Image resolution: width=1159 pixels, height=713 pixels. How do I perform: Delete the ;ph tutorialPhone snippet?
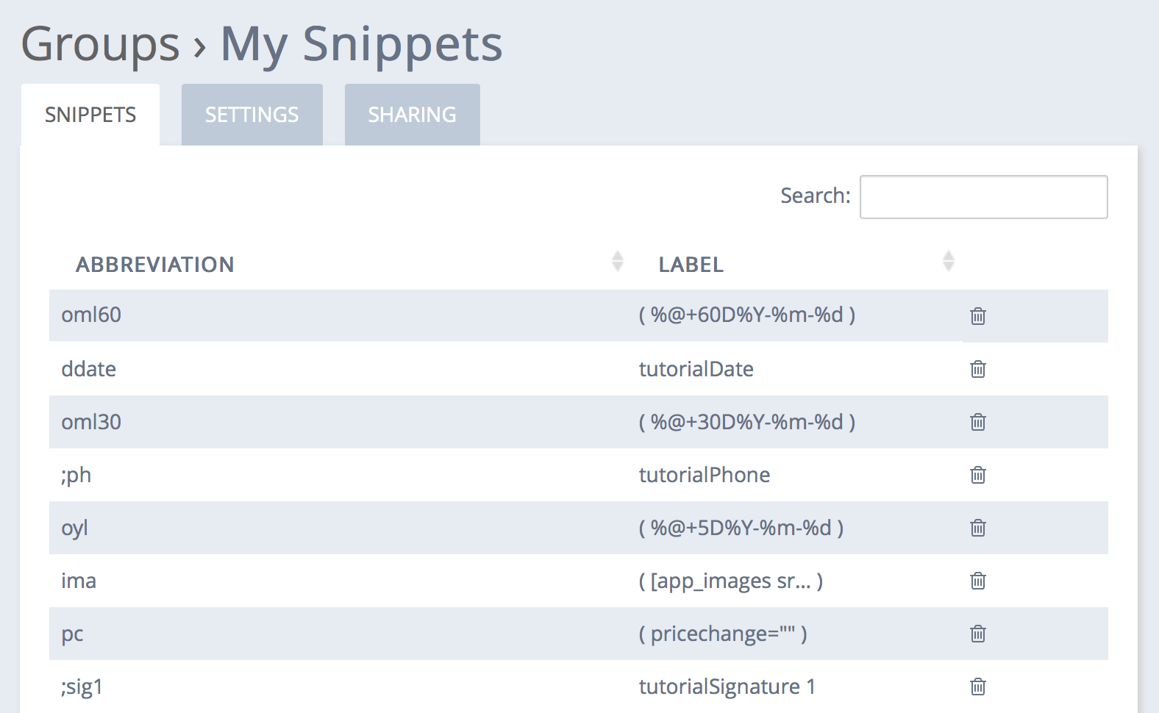[x=977, y=475]
